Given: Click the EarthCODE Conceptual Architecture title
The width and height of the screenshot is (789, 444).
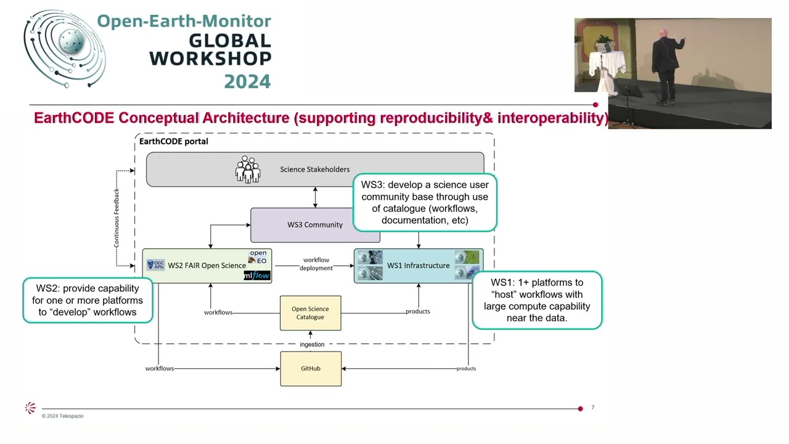Looking at the screenshot, I should [x=321, y=118].
